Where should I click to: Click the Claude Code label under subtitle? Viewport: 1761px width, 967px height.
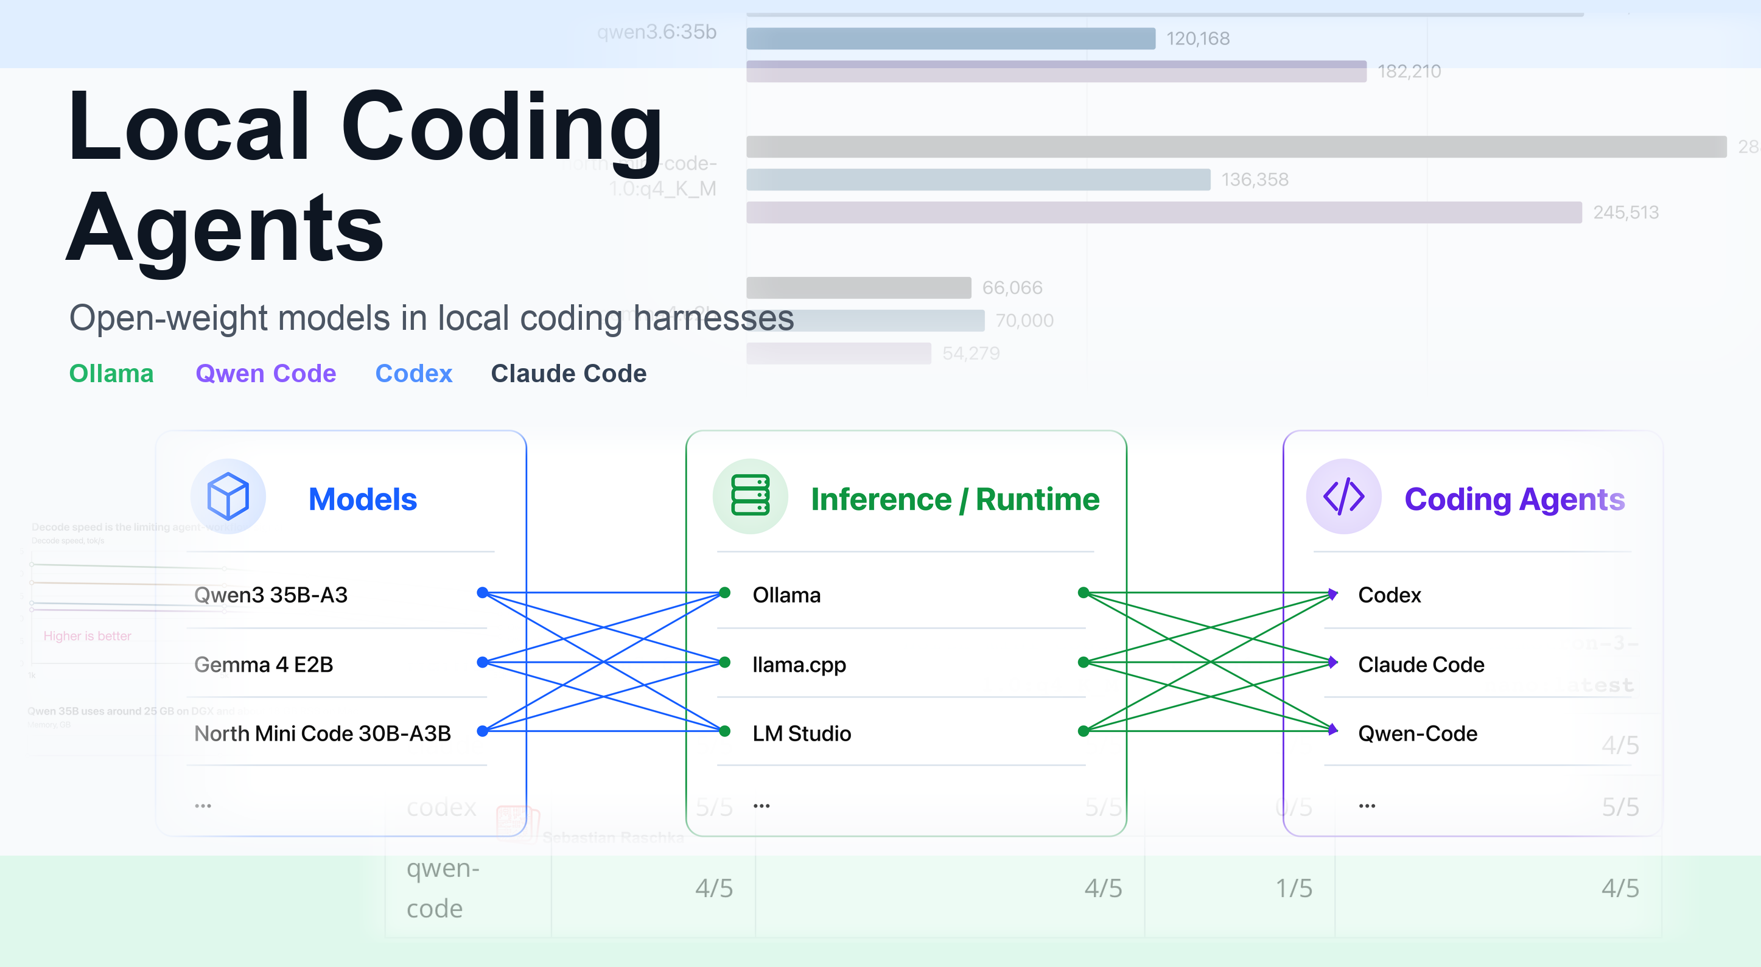click(x=569, y=374)
